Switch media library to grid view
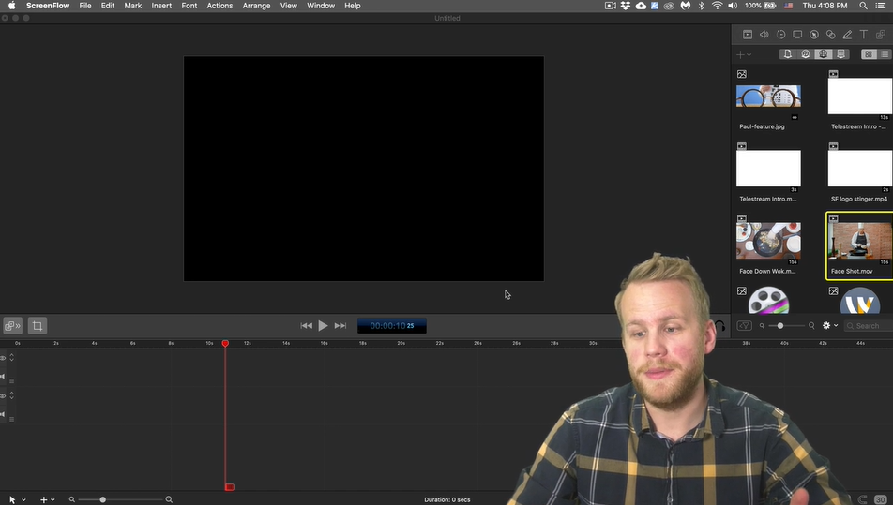This screenshot has height=505, width=893. (x=868, y=54)
